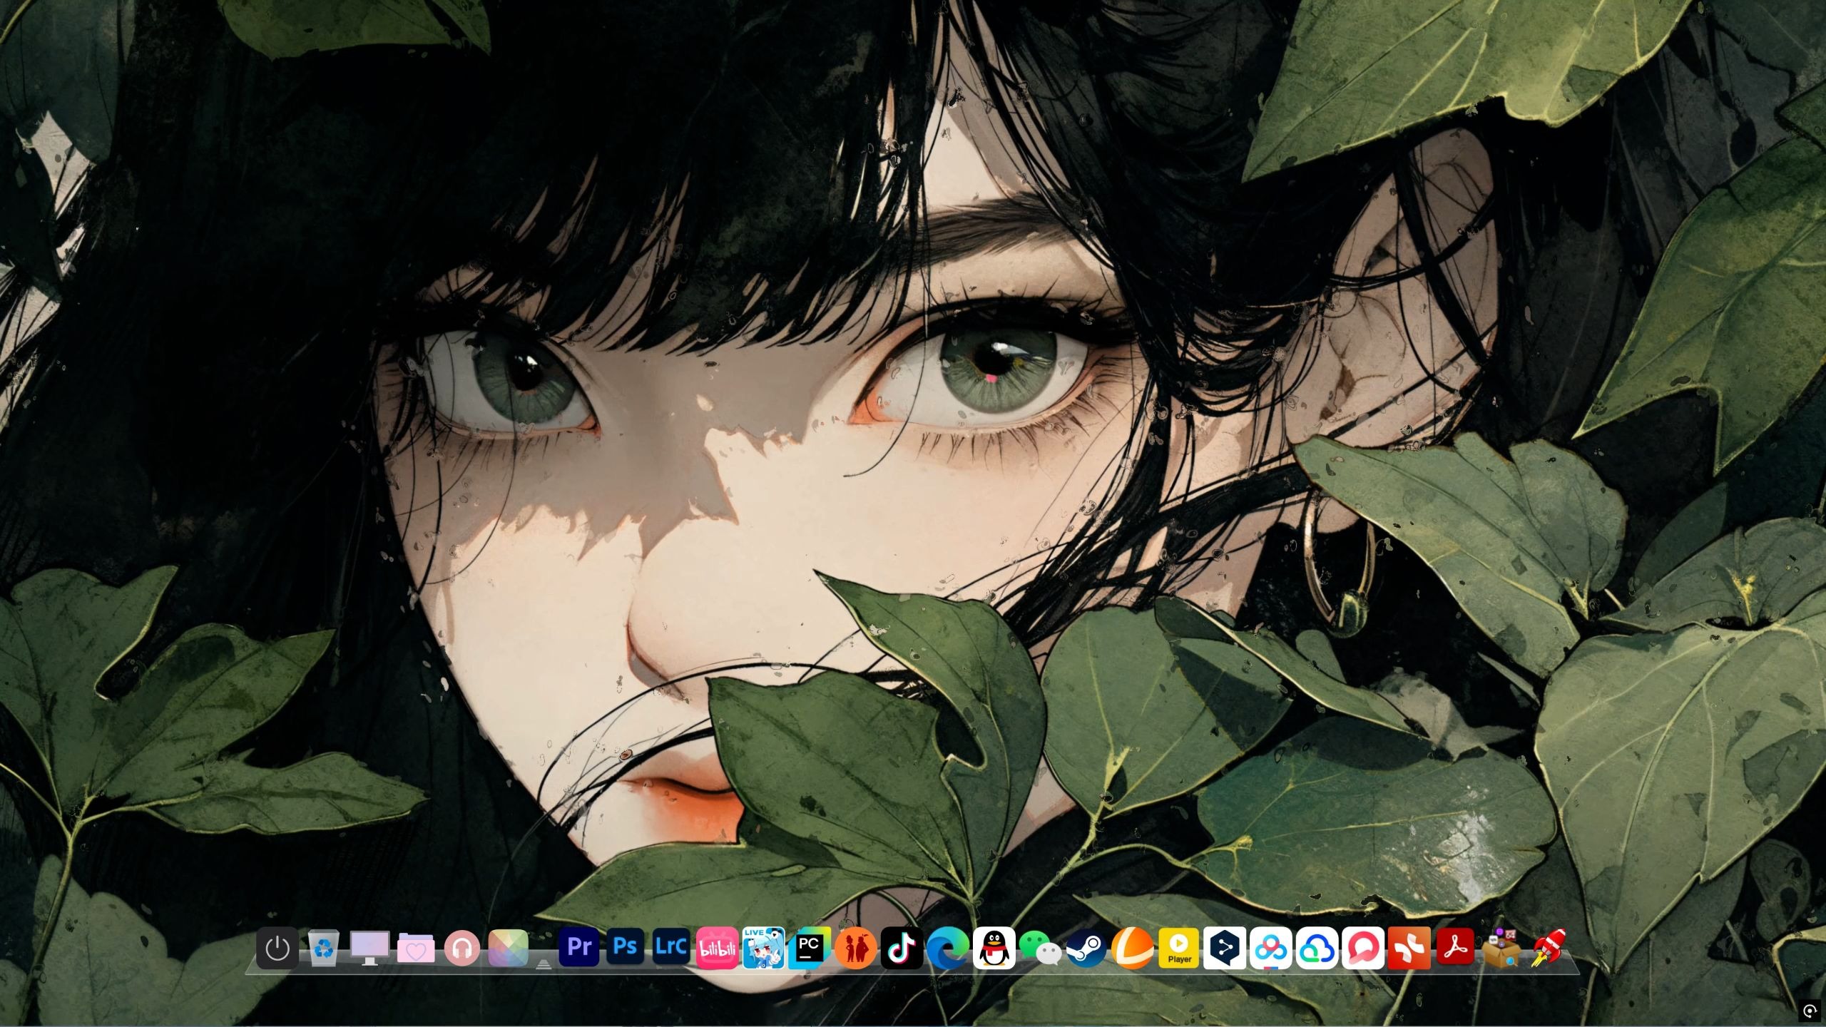Launch the pink headphones music app
This screenshot has height=1027, width=1826.
tap(461, 949)
